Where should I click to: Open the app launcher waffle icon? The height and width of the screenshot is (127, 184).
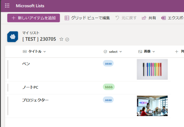click(x=7, y=6)
